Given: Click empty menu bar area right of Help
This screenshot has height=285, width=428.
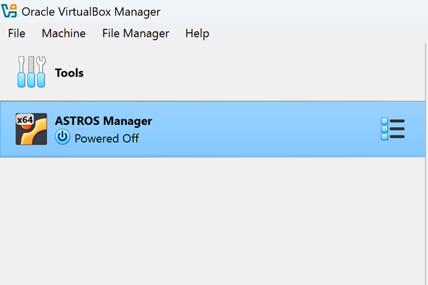Looking at the screenshot, I should click(313, 34).
